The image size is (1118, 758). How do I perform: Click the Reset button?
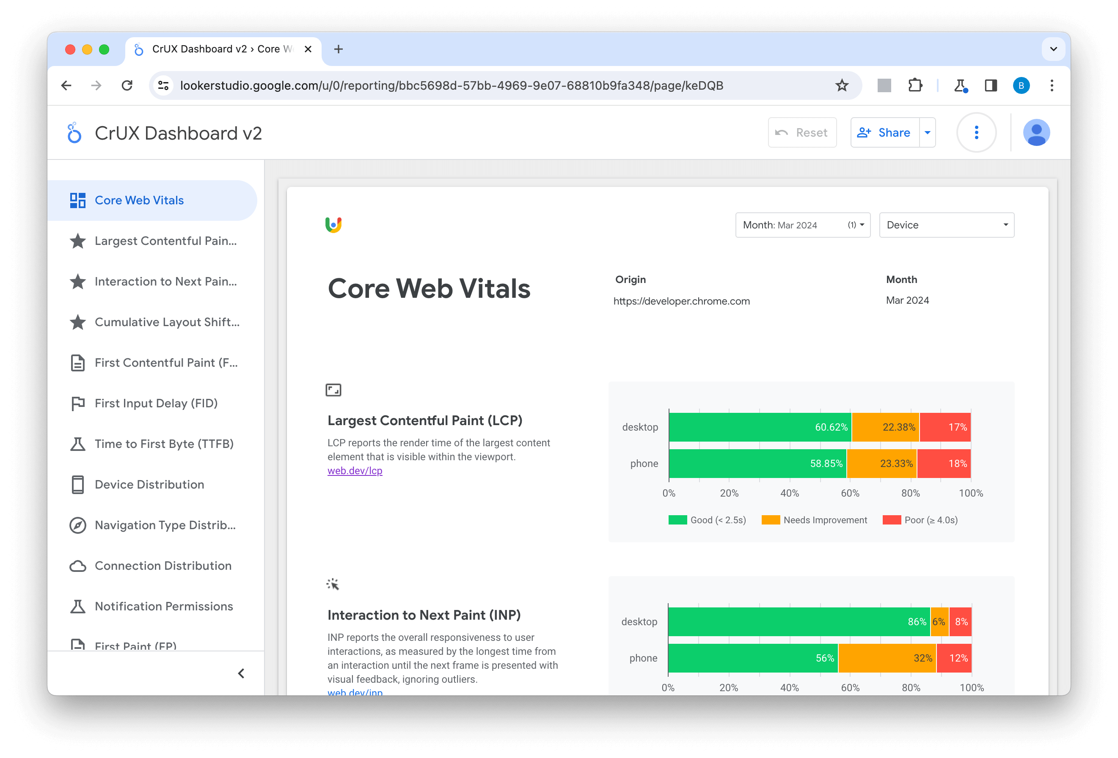point(801,133)
